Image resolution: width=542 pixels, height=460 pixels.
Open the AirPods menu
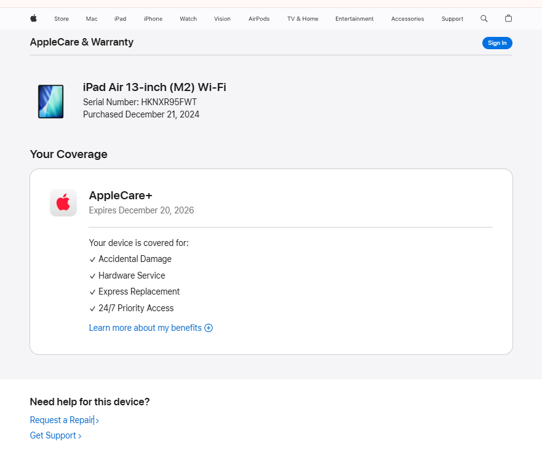point(259,18)
